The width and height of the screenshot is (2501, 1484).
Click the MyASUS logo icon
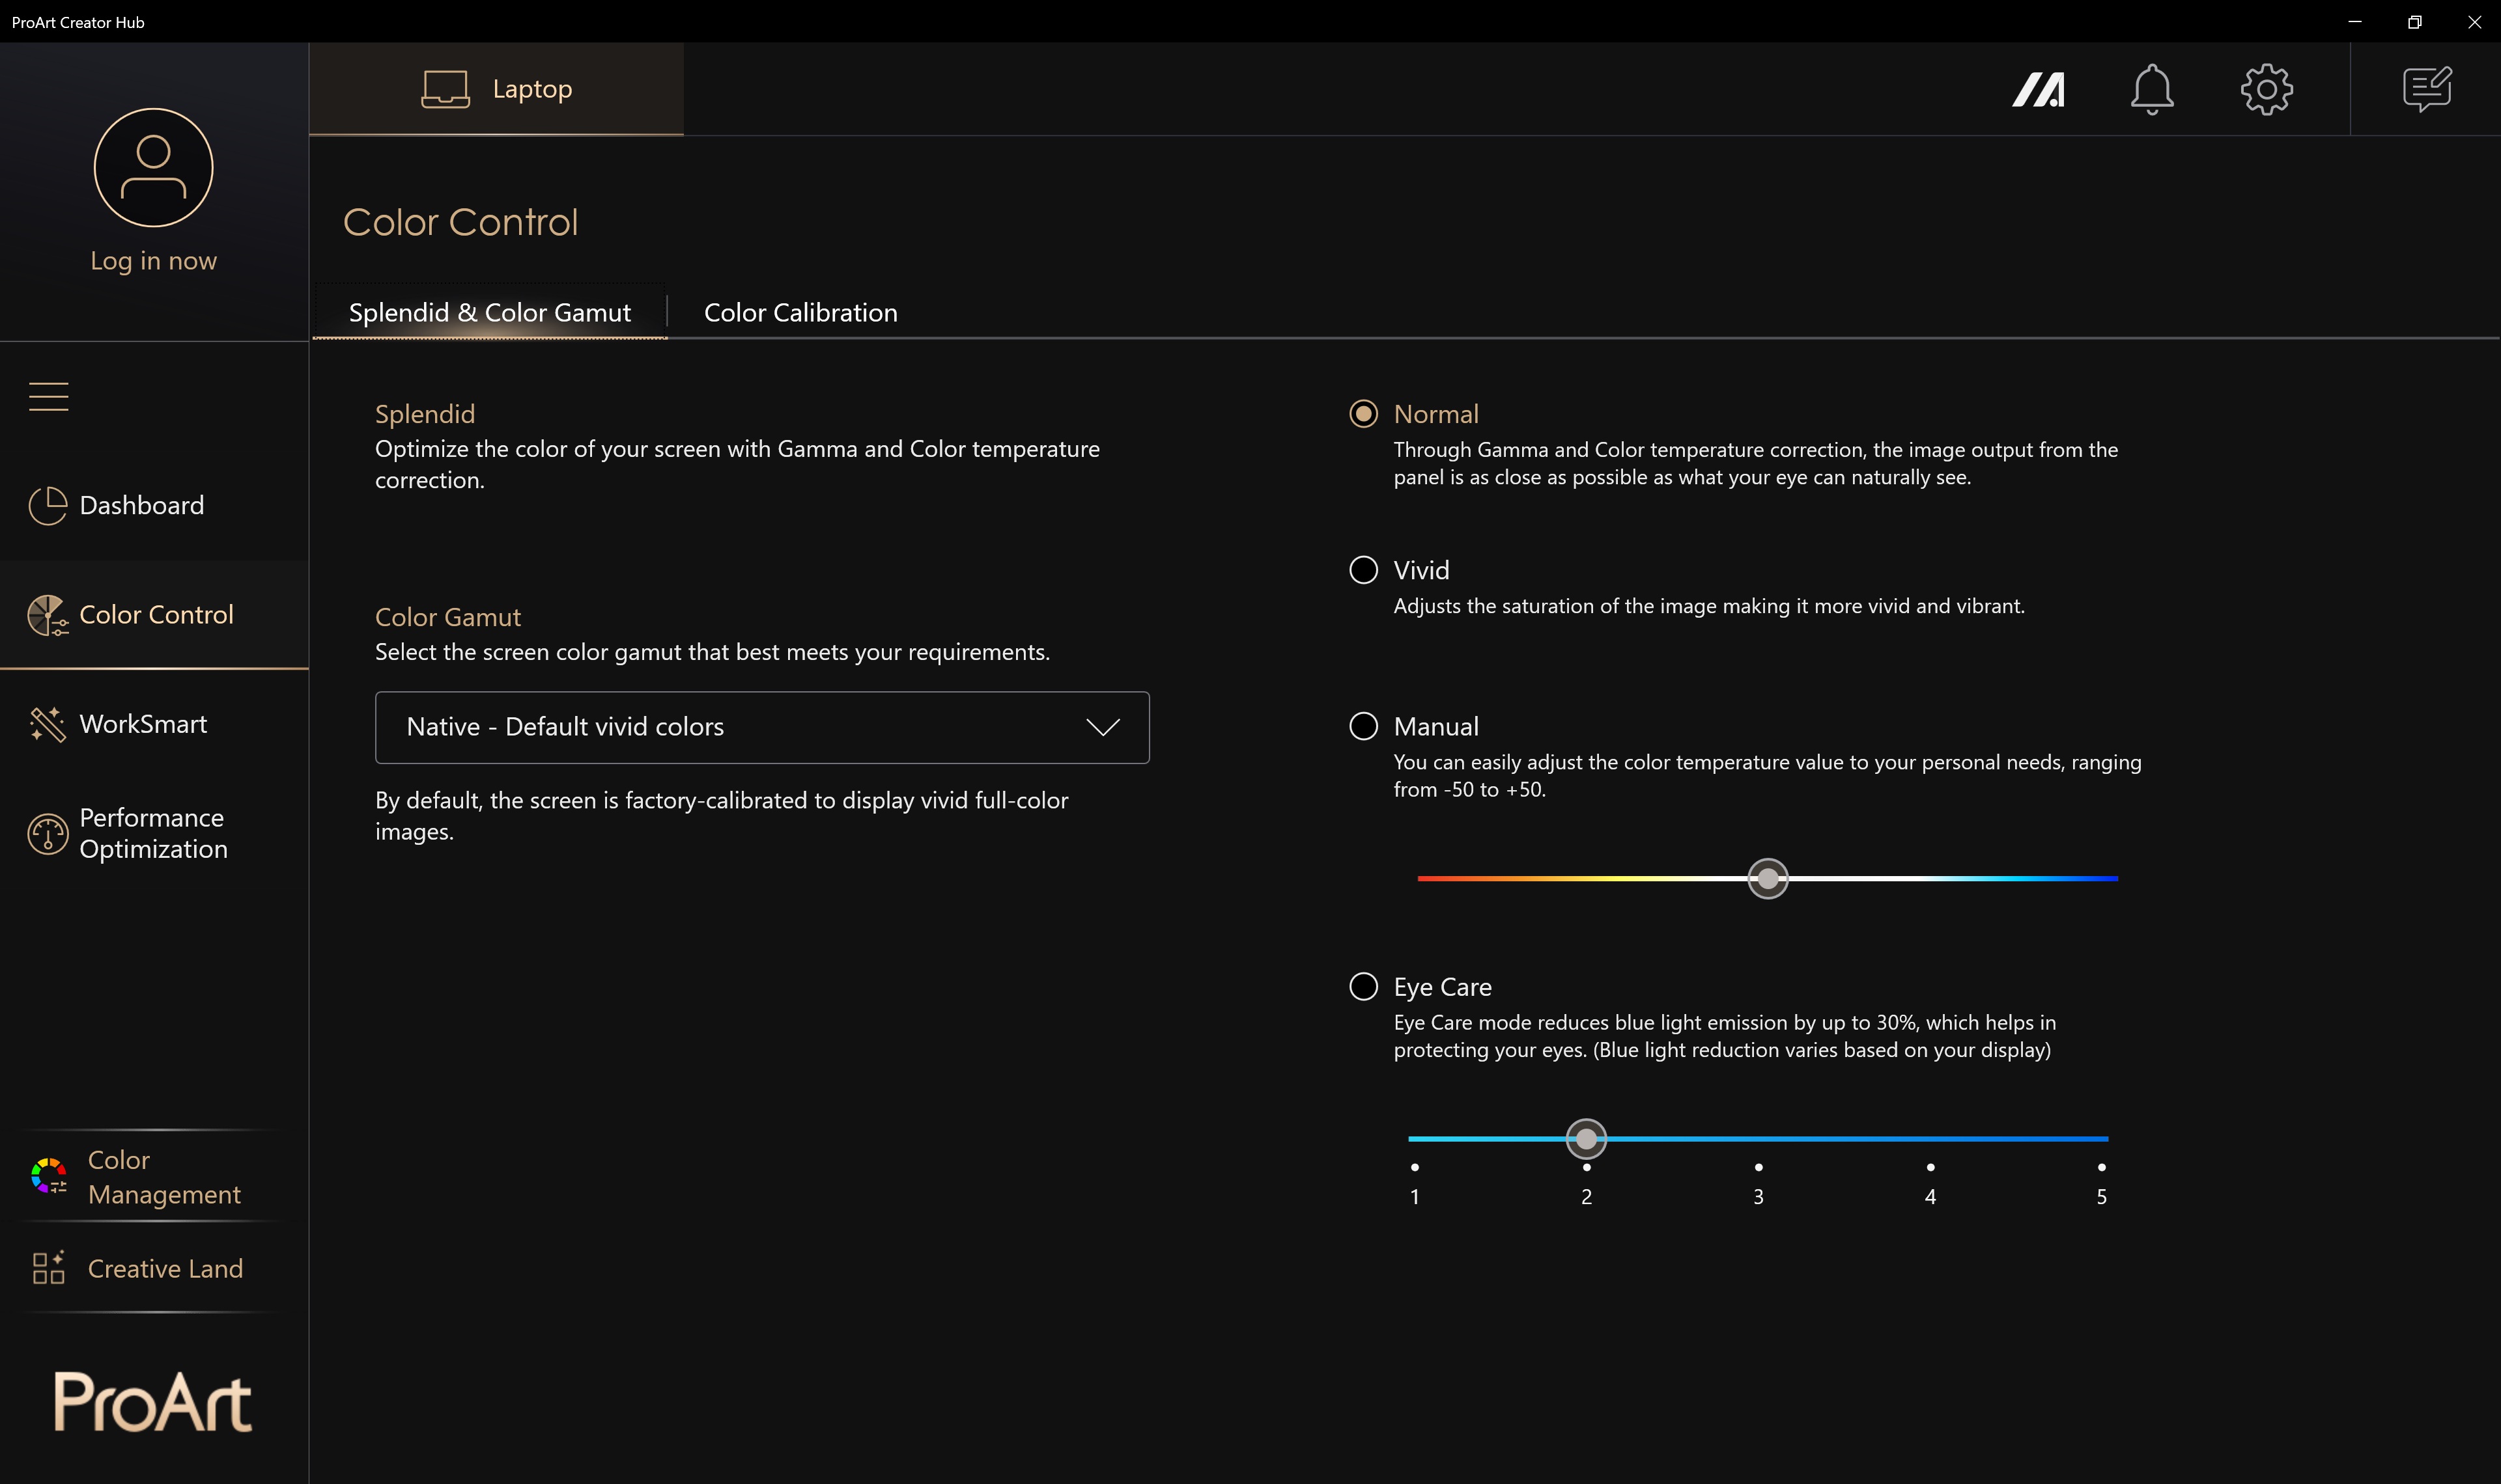tap(2038, 90)
